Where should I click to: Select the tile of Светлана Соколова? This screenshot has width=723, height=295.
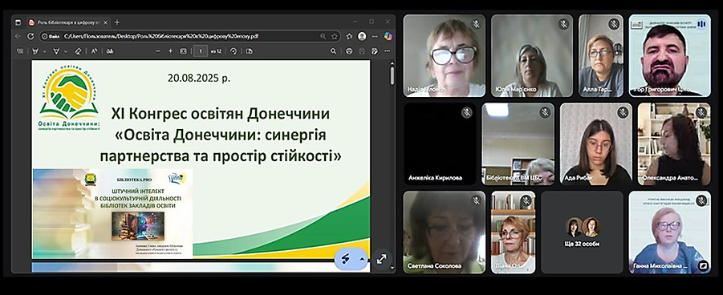[x=445, y=232]
